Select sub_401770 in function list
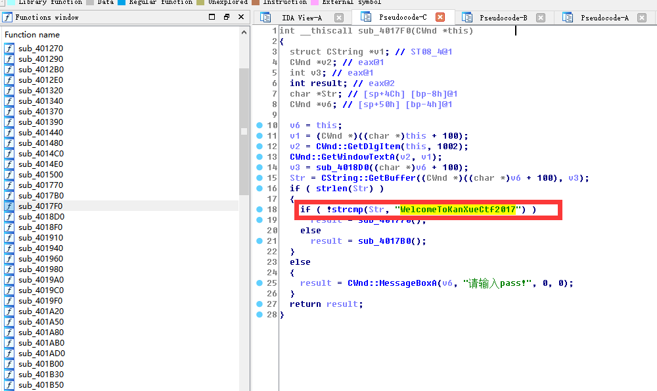657x391 pixels. [41, 185]
